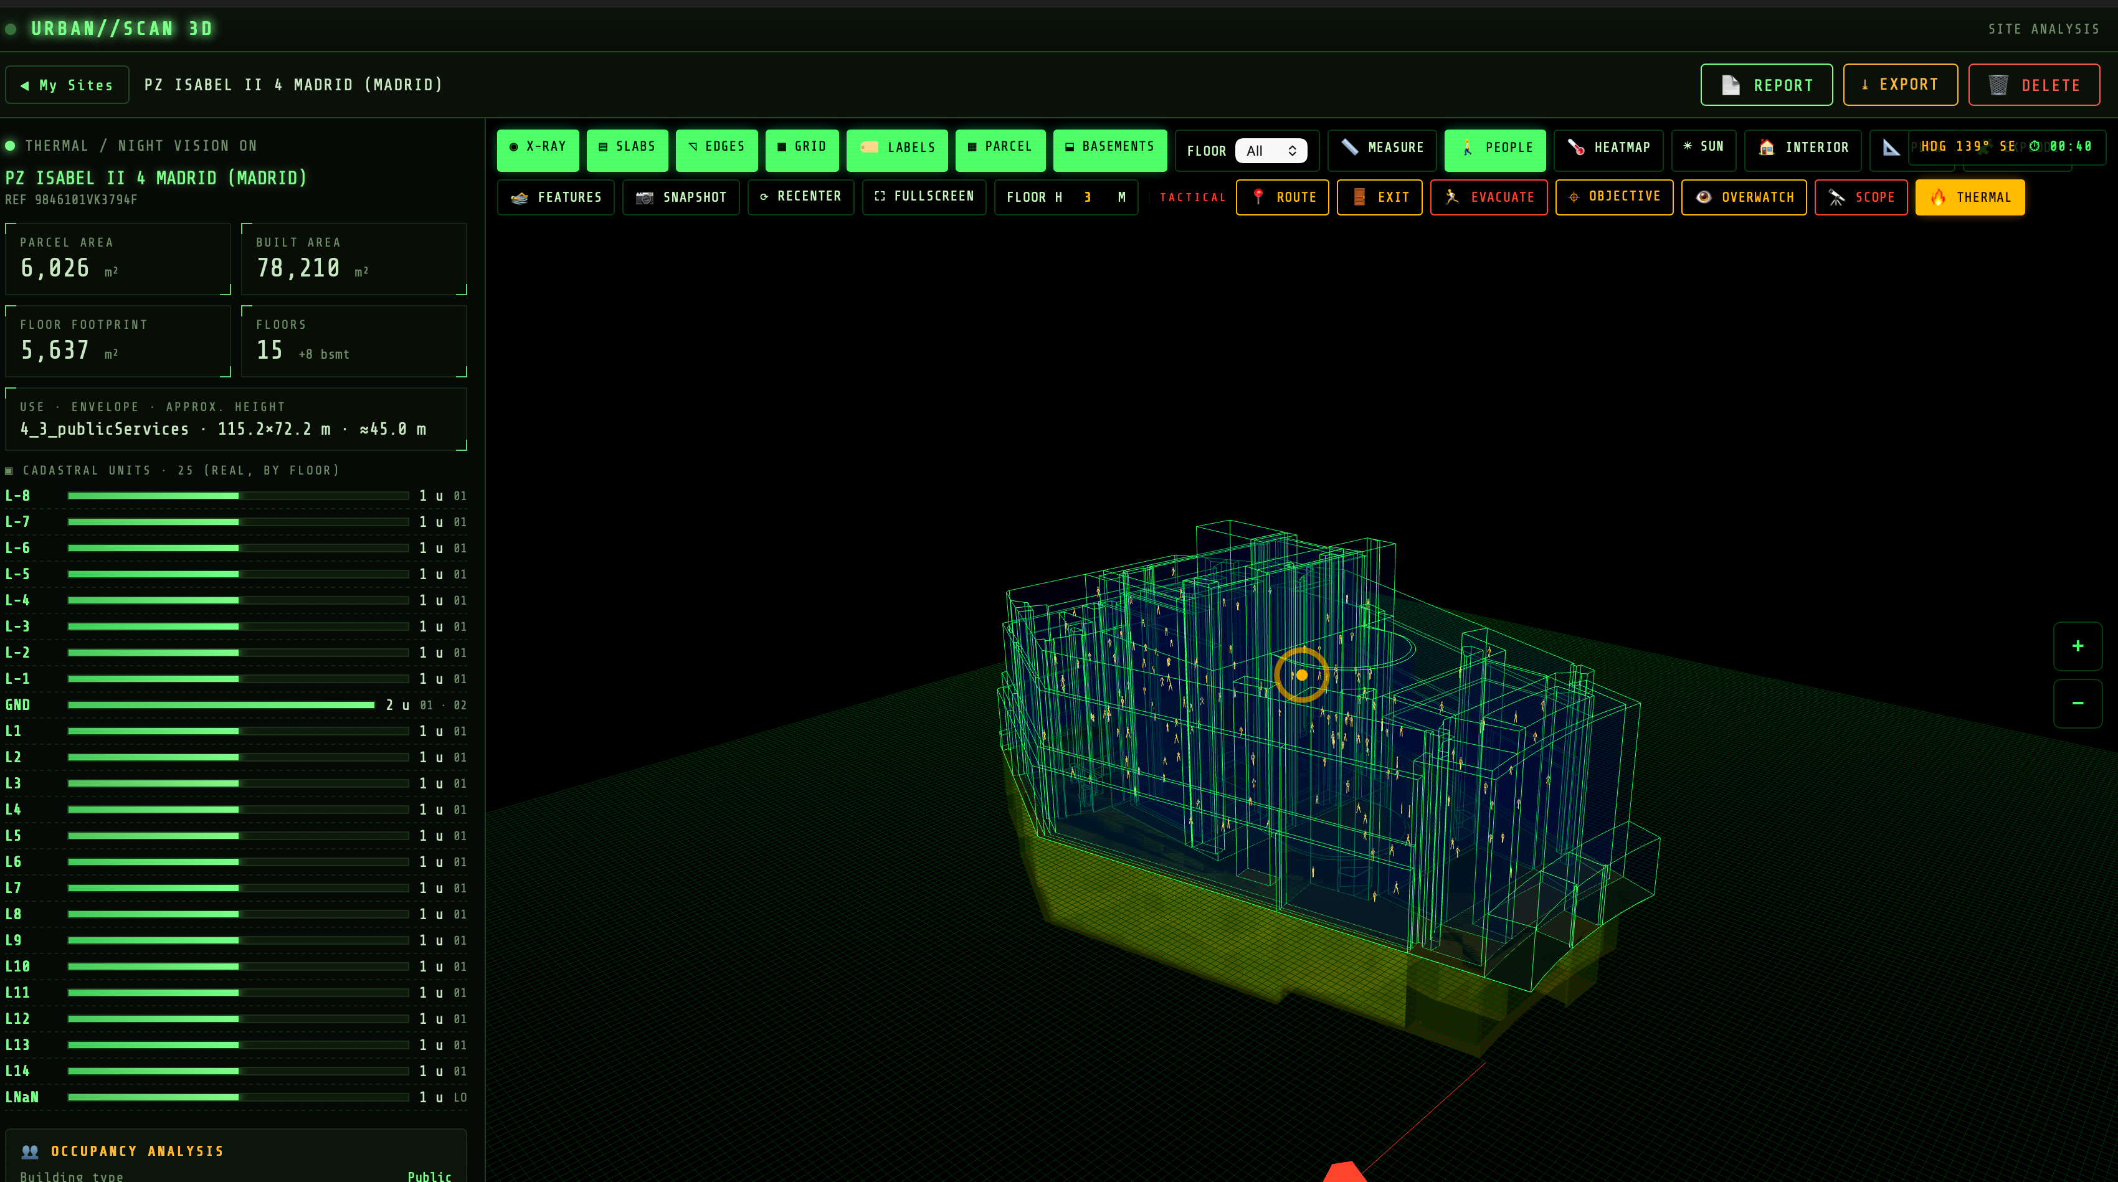Viewport: 2118px width, 1182px height.
Task: Select floor row L1
Action: (236, 730)
